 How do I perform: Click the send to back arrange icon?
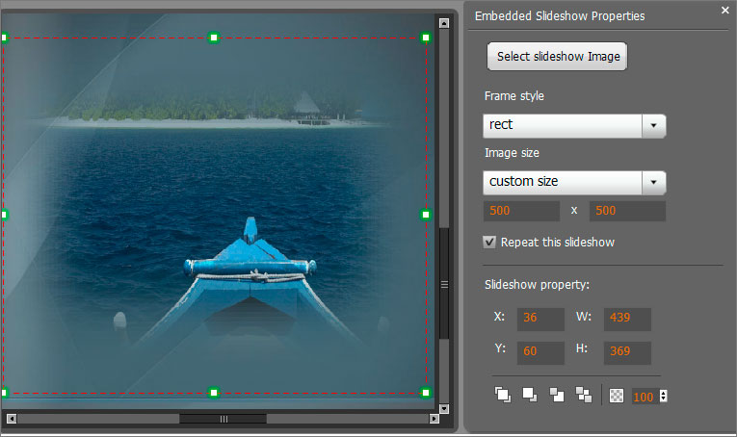[583, 394]
